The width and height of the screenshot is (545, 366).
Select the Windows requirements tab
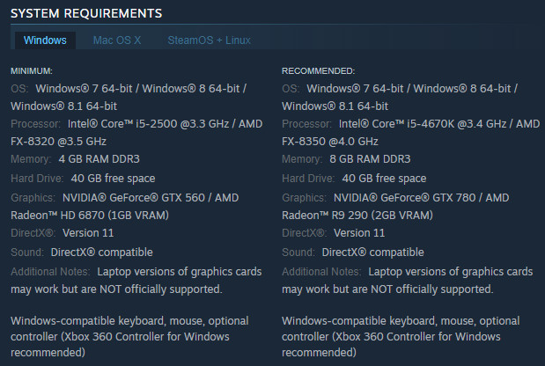45,40
